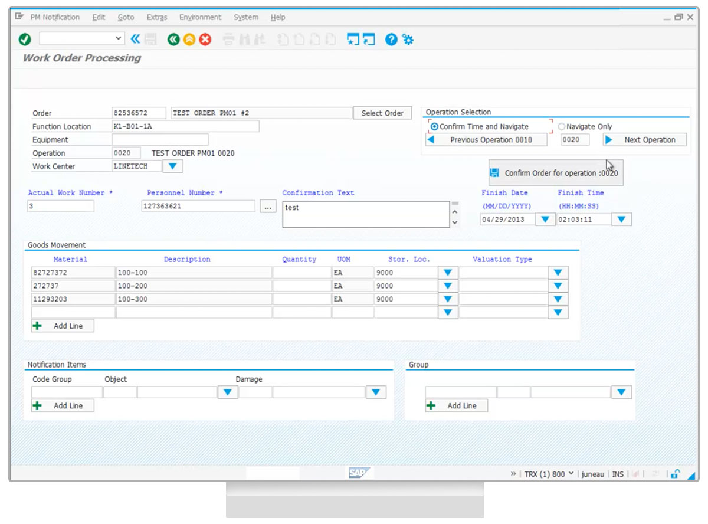Open the Help question mark icon
This screenshot has width=708, height=524.
[x=391, y=40]
